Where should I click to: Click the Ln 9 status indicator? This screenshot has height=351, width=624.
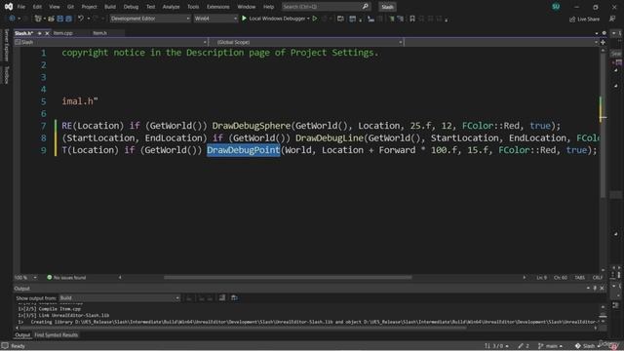pos(542,278)
